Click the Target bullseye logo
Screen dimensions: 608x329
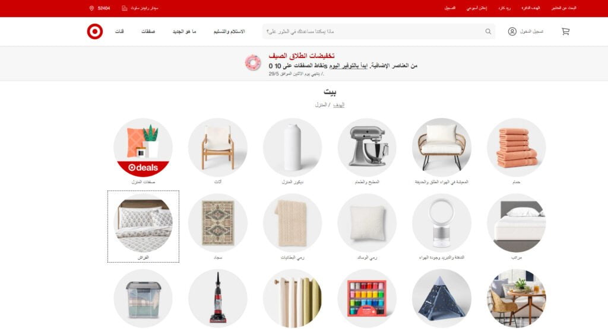tap(95, 31)
